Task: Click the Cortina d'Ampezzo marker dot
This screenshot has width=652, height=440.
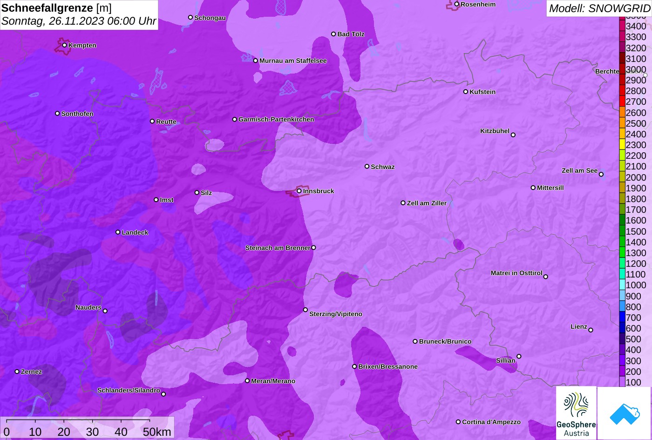Action: [x=458, y=422]
